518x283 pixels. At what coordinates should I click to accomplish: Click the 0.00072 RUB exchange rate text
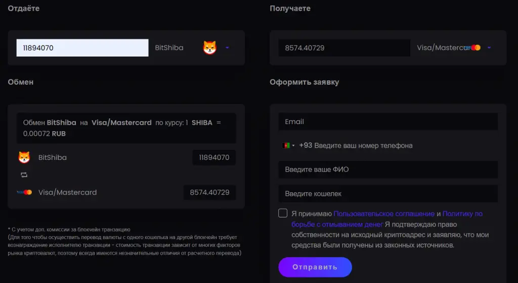(x=45, y=134)
